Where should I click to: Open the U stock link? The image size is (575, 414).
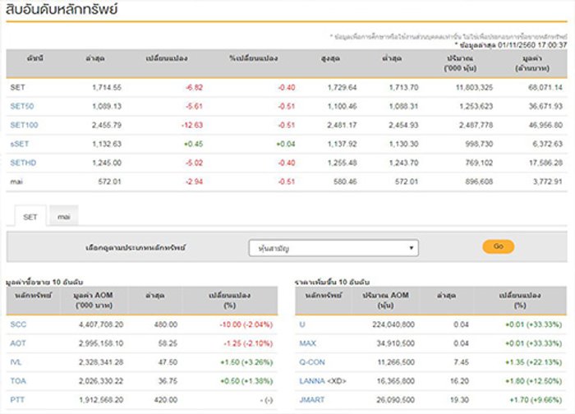tap(302, 324)
